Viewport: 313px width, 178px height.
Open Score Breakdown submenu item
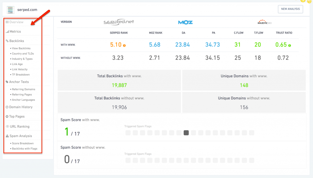[x=23, y=143]
